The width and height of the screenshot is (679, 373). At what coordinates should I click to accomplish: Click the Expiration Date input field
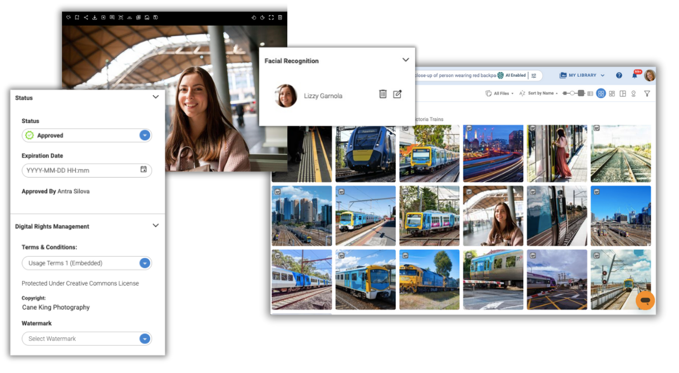click(81, 170)
